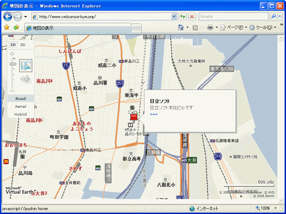
Task: Click the map zoom out minus icon
Action: pos(13,91)
